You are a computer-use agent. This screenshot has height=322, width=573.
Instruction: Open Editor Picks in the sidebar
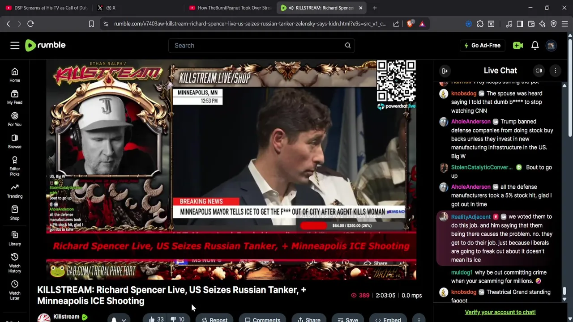[15, 166]
